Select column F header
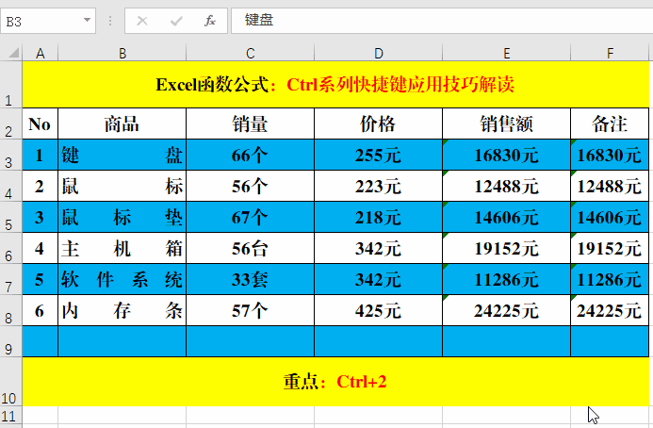The width and height of the screenshot is (653, 428). (x=610, y=53)
